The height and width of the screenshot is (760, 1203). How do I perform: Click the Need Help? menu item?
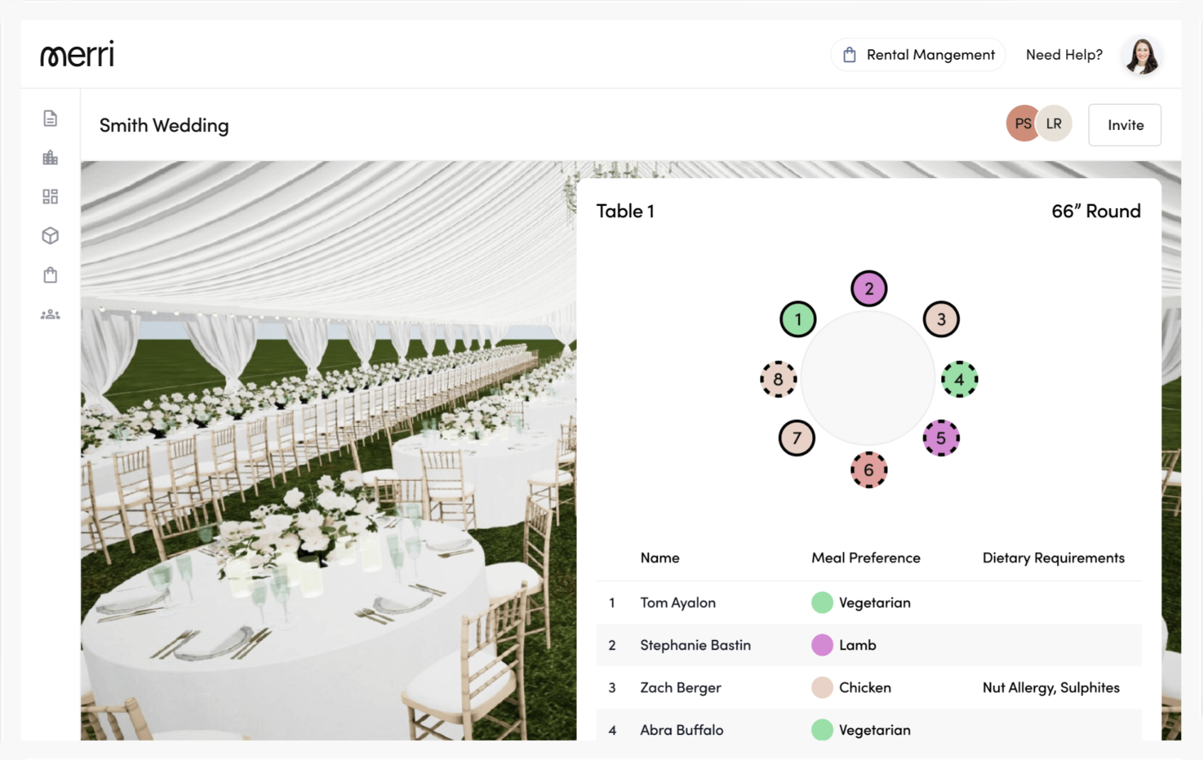pyautogui.click(x=1063, y=54)
